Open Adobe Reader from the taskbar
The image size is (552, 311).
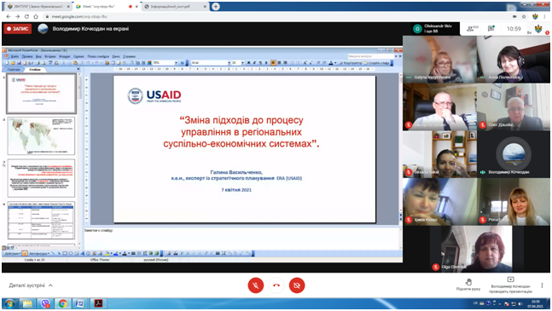98,303
